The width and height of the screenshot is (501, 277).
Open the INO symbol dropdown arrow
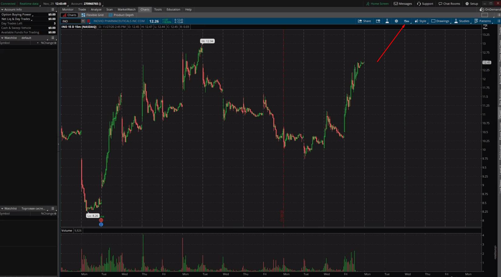[x=83, y=21]
